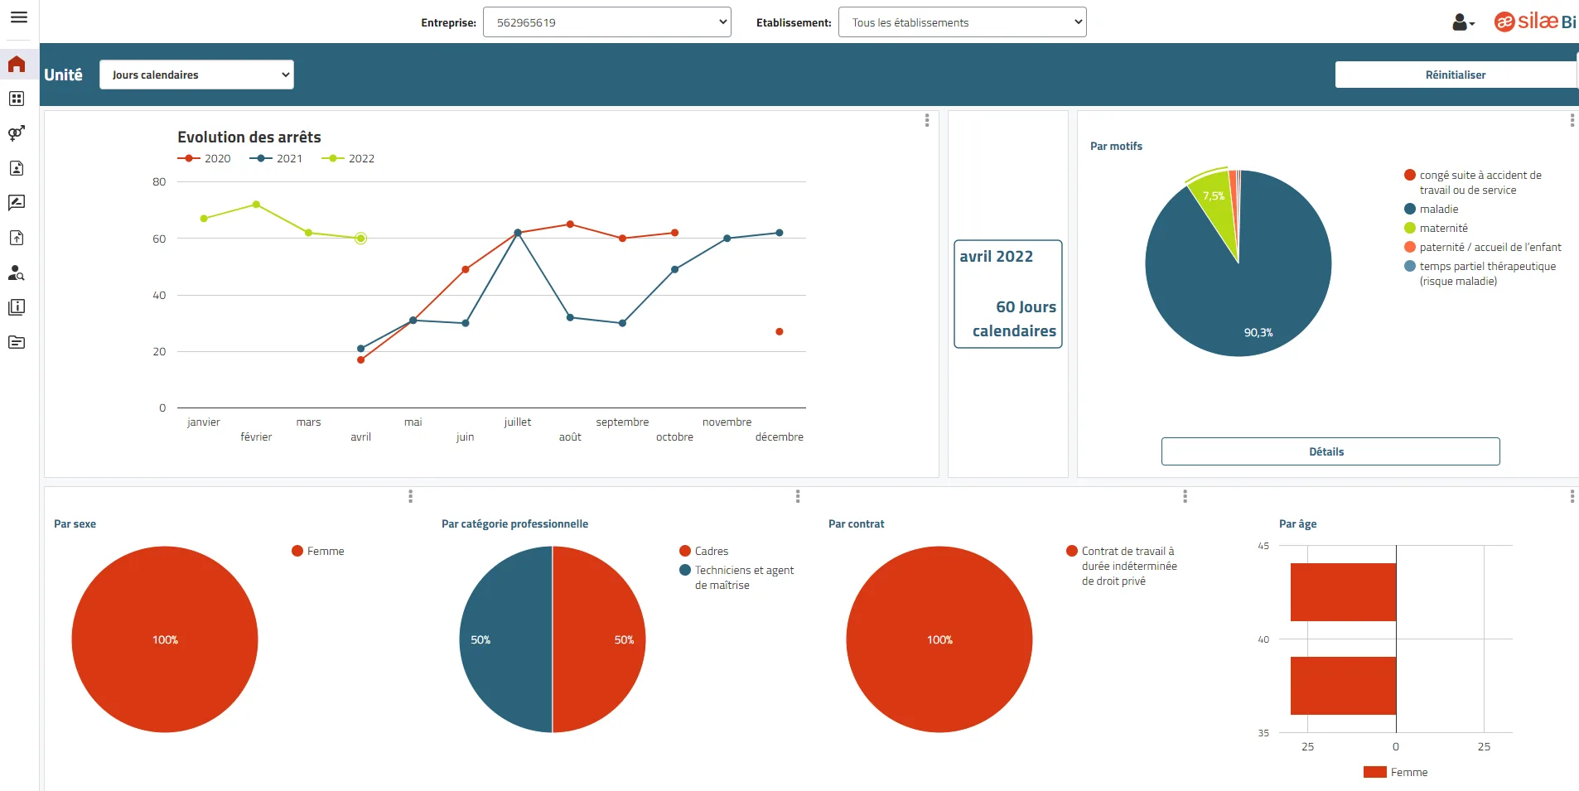Select the 2020 août data point
Screen dimensions: 1579x791
click(x=570, y=224)
